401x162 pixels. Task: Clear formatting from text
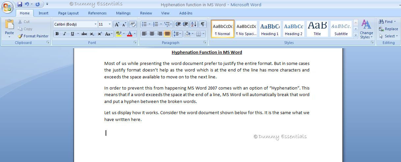133,24
